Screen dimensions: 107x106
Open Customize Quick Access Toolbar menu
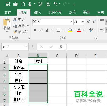click(74, 4)
